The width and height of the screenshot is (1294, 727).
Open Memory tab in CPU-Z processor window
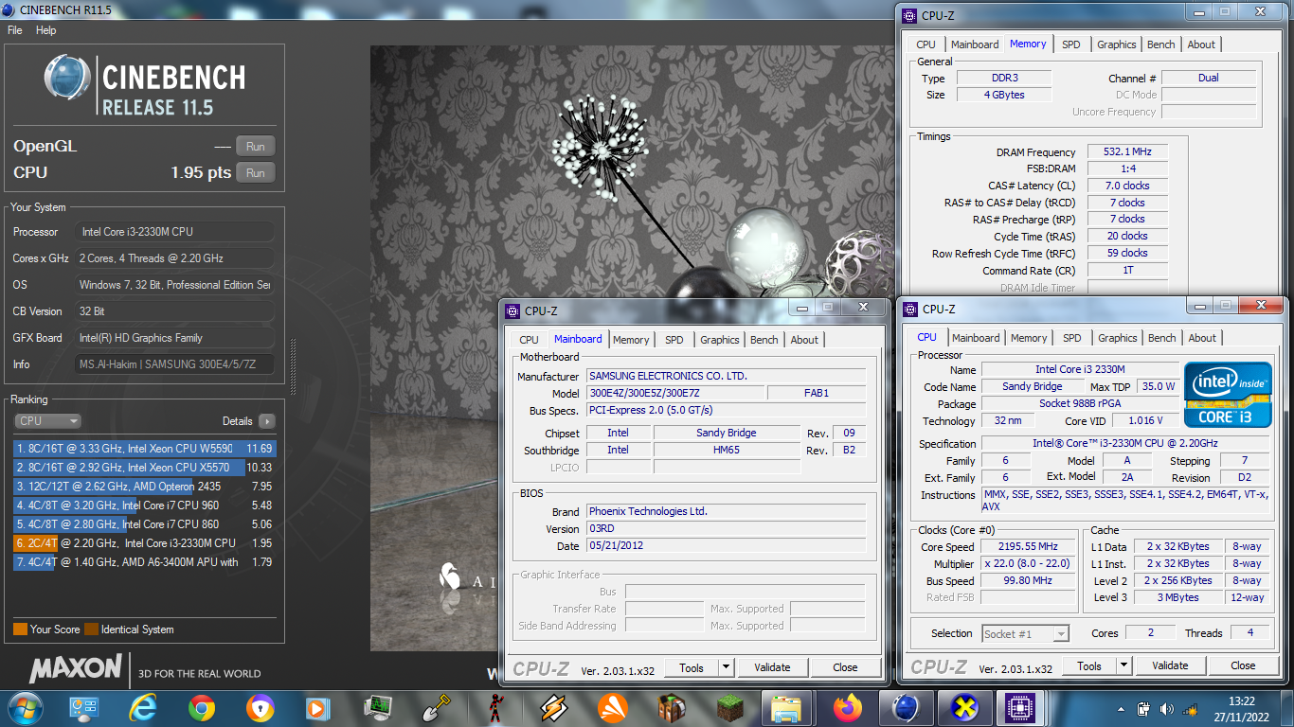pos(1029,338)
